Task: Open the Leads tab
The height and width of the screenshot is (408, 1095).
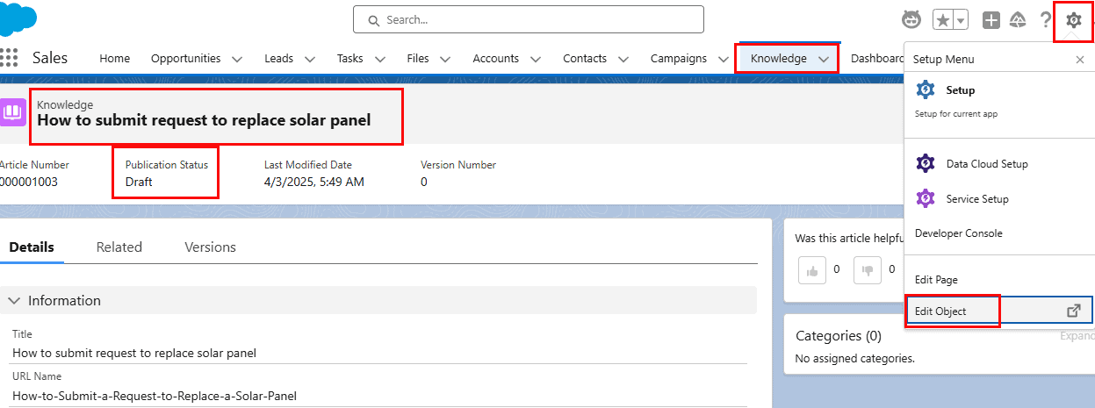Action: pos(278,58)
